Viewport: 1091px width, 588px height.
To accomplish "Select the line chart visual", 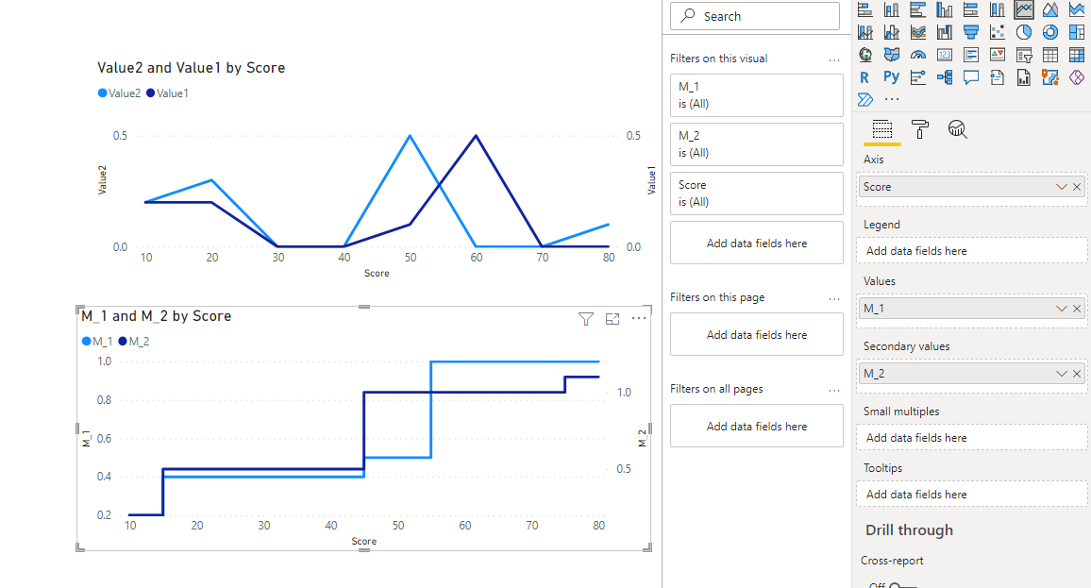I will click(1023, 9).
